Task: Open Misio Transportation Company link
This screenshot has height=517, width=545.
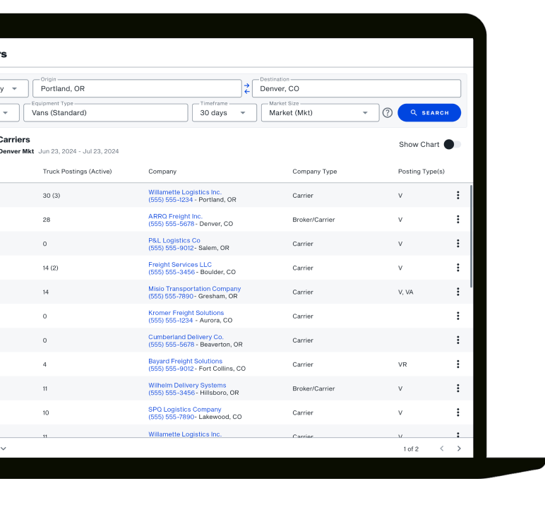Action: (194, 289)
